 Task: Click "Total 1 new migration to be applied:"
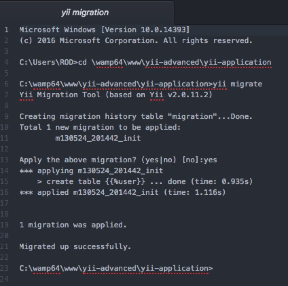[100, 127]
